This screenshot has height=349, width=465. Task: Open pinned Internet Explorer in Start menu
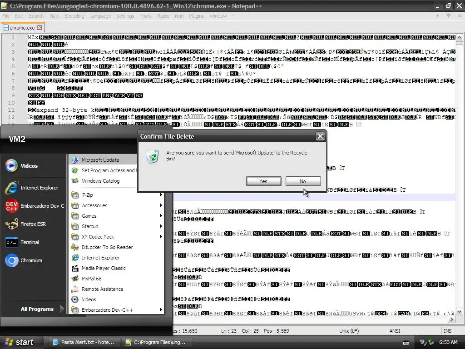tap(34, 188)
